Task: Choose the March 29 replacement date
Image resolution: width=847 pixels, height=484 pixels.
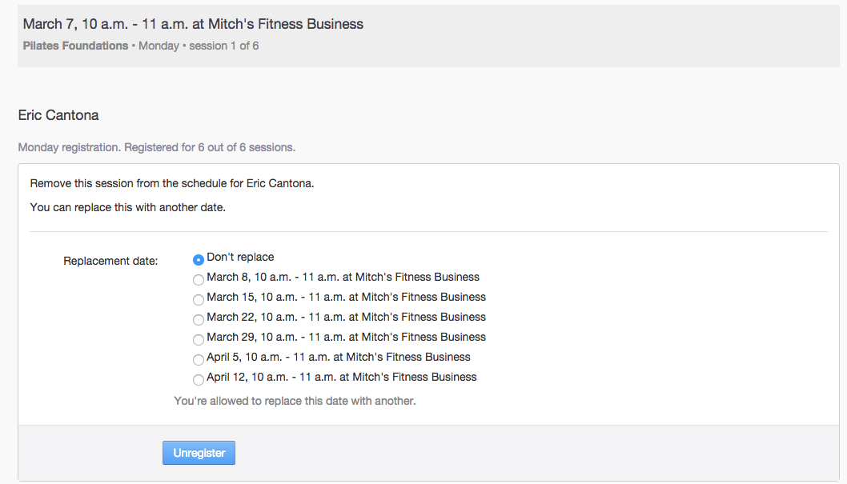Action: [199, 339]
